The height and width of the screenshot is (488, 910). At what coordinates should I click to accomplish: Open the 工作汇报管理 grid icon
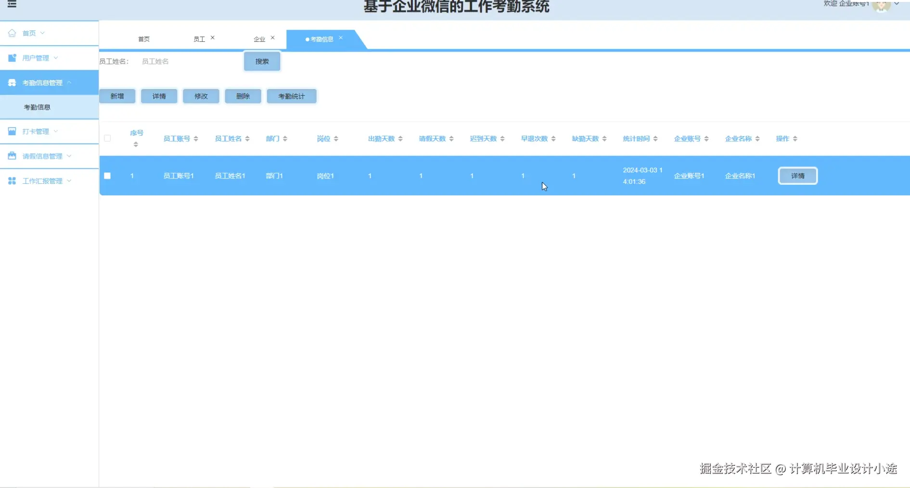[12, 180]
